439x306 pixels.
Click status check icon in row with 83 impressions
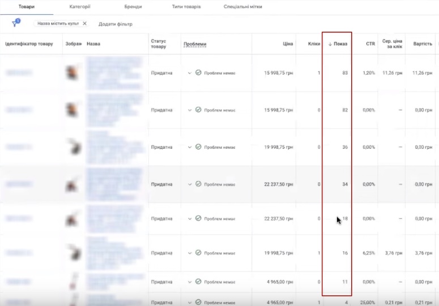click(x=198, y=73)
